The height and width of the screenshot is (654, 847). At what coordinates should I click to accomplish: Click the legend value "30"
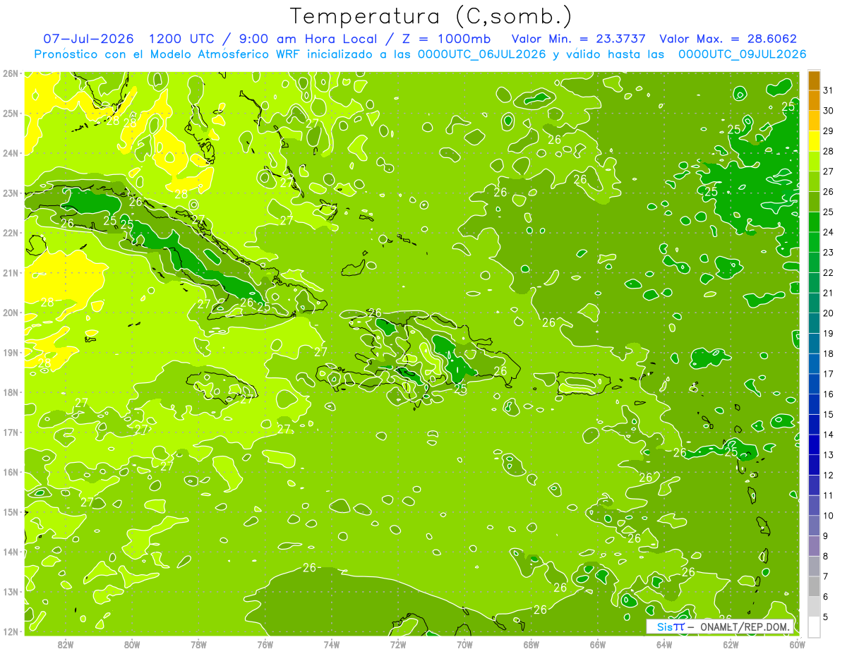coord(829,111)
